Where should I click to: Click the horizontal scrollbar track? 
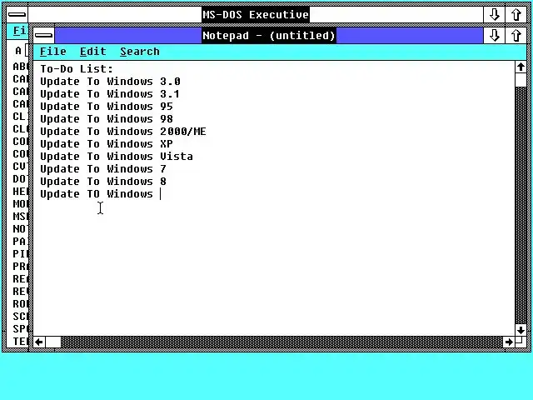coord(282,342)
